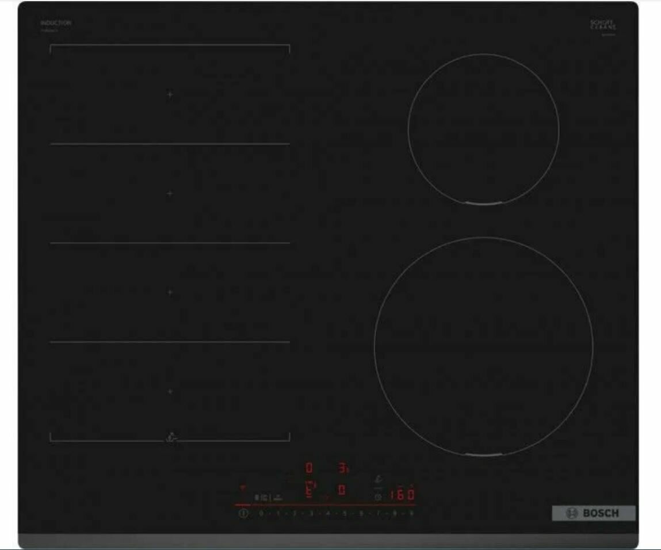Select power level 0 to switch off
The height and width of the screenshot is (550, 661).
pos(261,512)
